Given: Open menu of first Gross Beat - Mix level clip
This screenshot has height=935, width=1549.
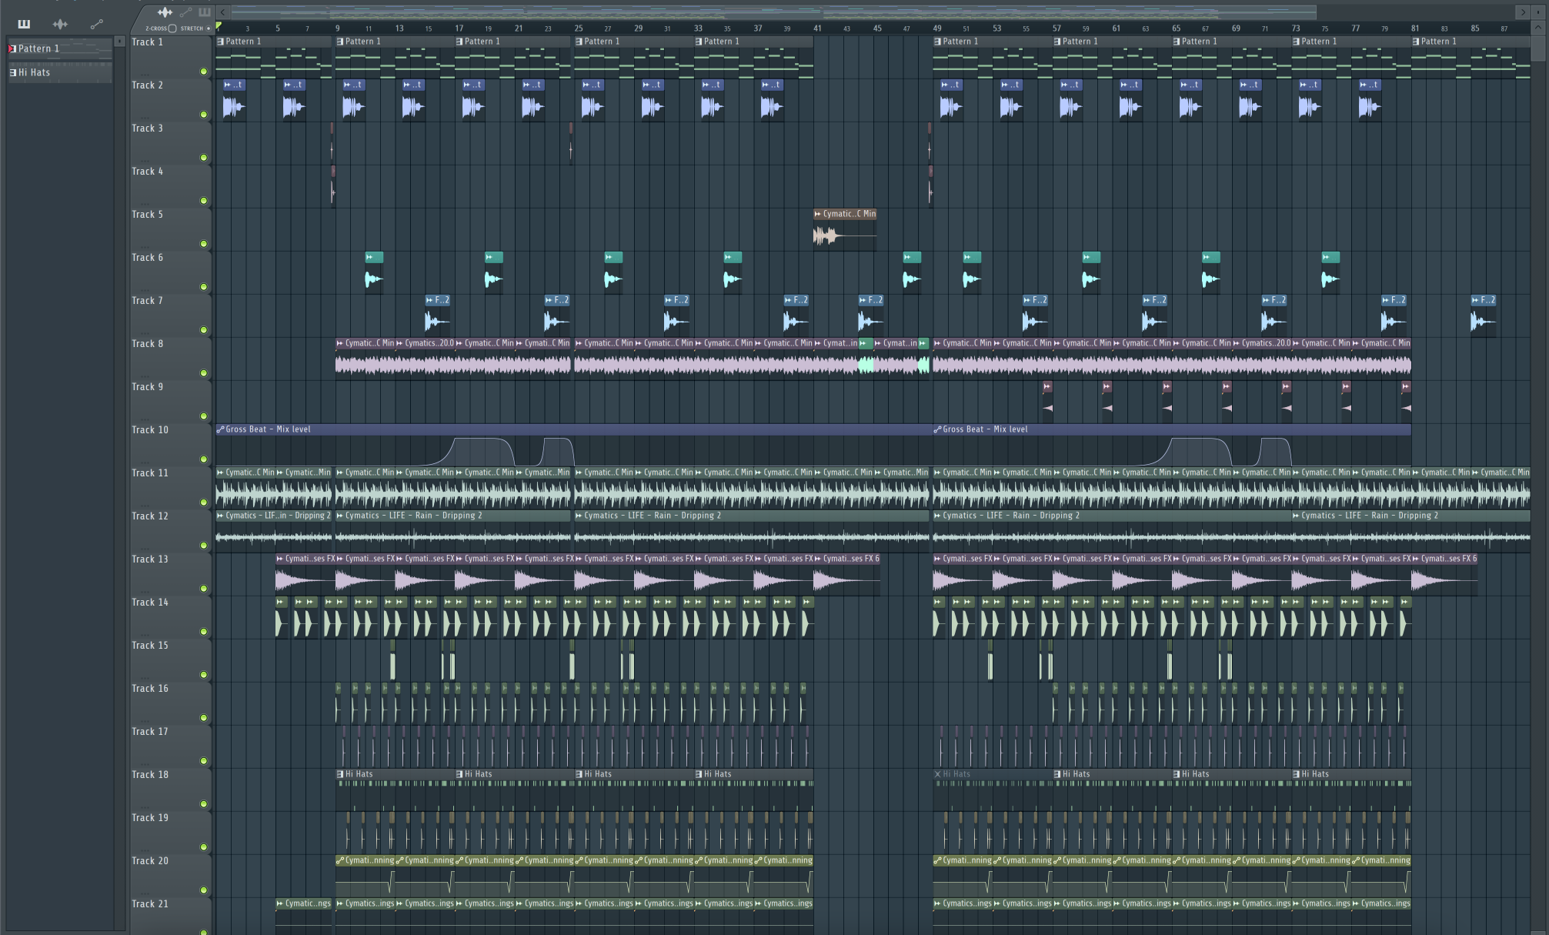Looking at the screenshot, I should pyautogui.click(x=221, y=429).
